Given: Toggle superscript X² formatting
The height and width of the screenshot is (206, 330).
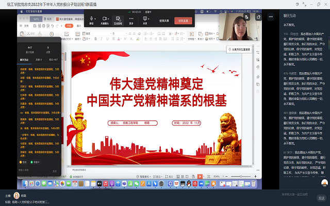Looking at the screenshot, I should [125, 39].
